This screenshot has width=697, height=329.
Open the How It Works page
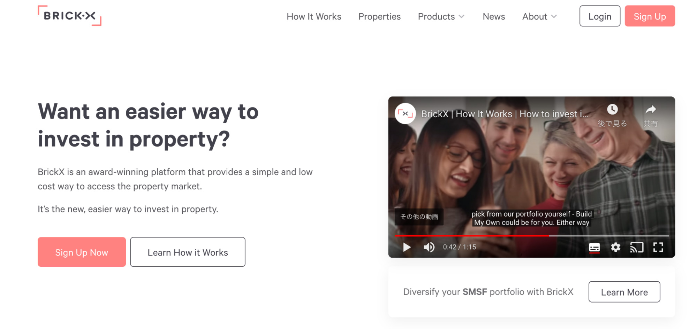tap(314, 16)
